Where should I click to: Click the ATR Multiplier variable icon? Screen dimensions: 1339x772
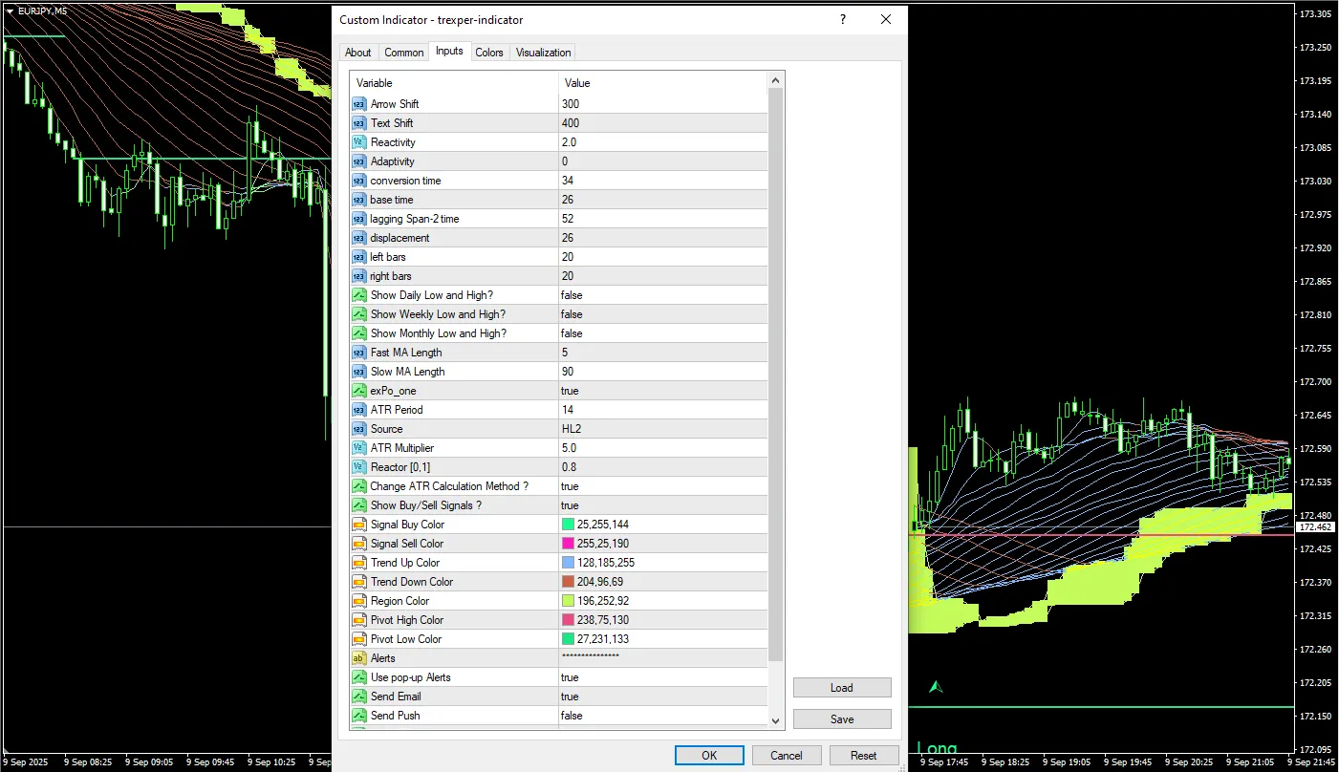click(359, 448)
